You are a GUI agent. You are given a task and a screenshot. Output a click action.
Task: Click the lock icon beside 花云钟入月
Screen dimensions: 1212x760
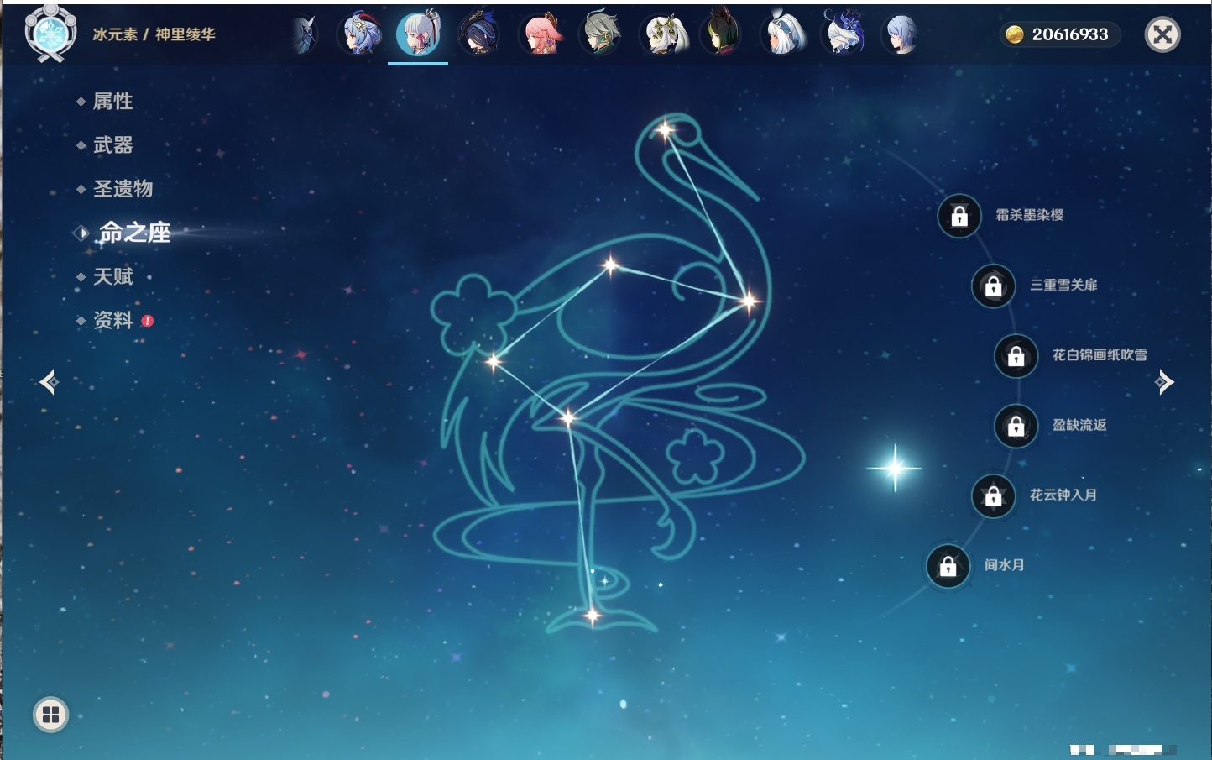click(994, 495)
